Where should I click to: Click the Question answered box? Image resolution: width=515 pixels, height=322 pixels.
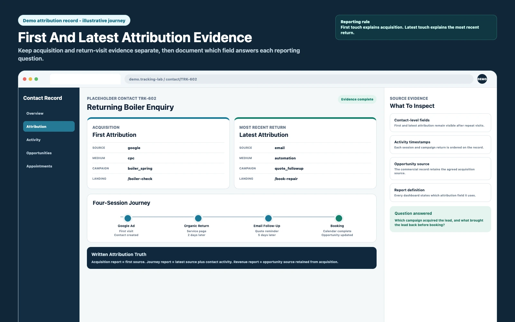pyautogui.click(x=440, y=219)
